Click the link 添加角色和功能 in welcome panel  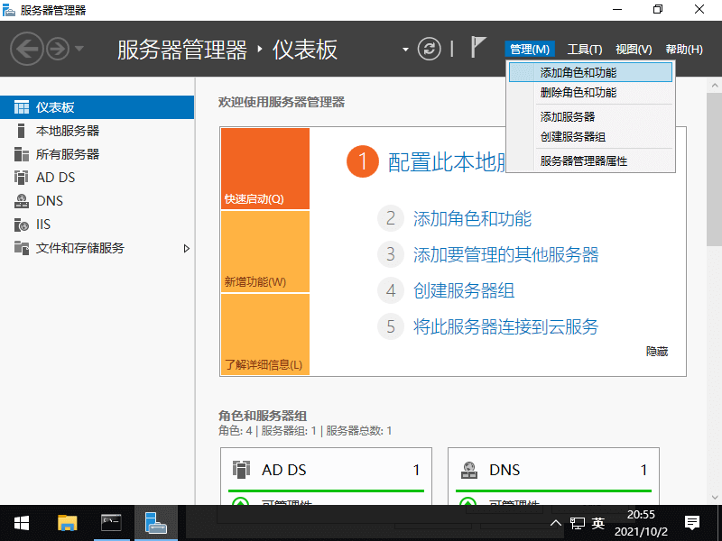472,218
